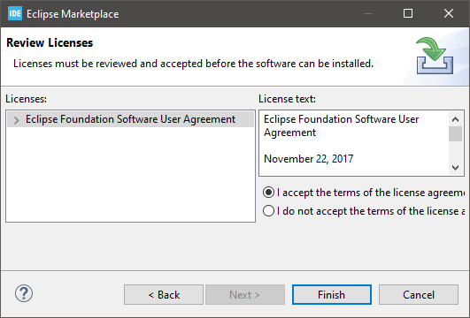Image resolution: width=470 pixels, height=318 pixels.
Task: Go back with the '< Back' button
Action: coord(164,295)
